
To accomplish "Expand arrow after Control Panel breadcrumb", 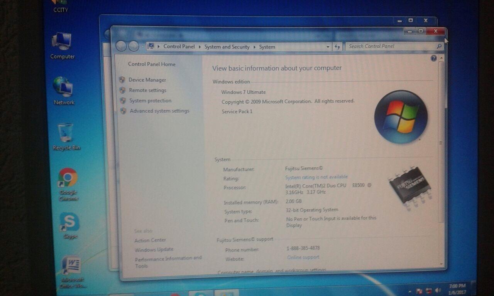I will (x=200, y=47).
